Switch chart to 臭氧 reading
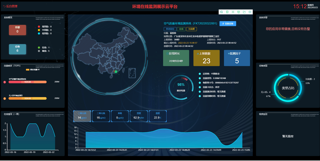Viewport: 320px width, 161px height. [x=120, y=116]
